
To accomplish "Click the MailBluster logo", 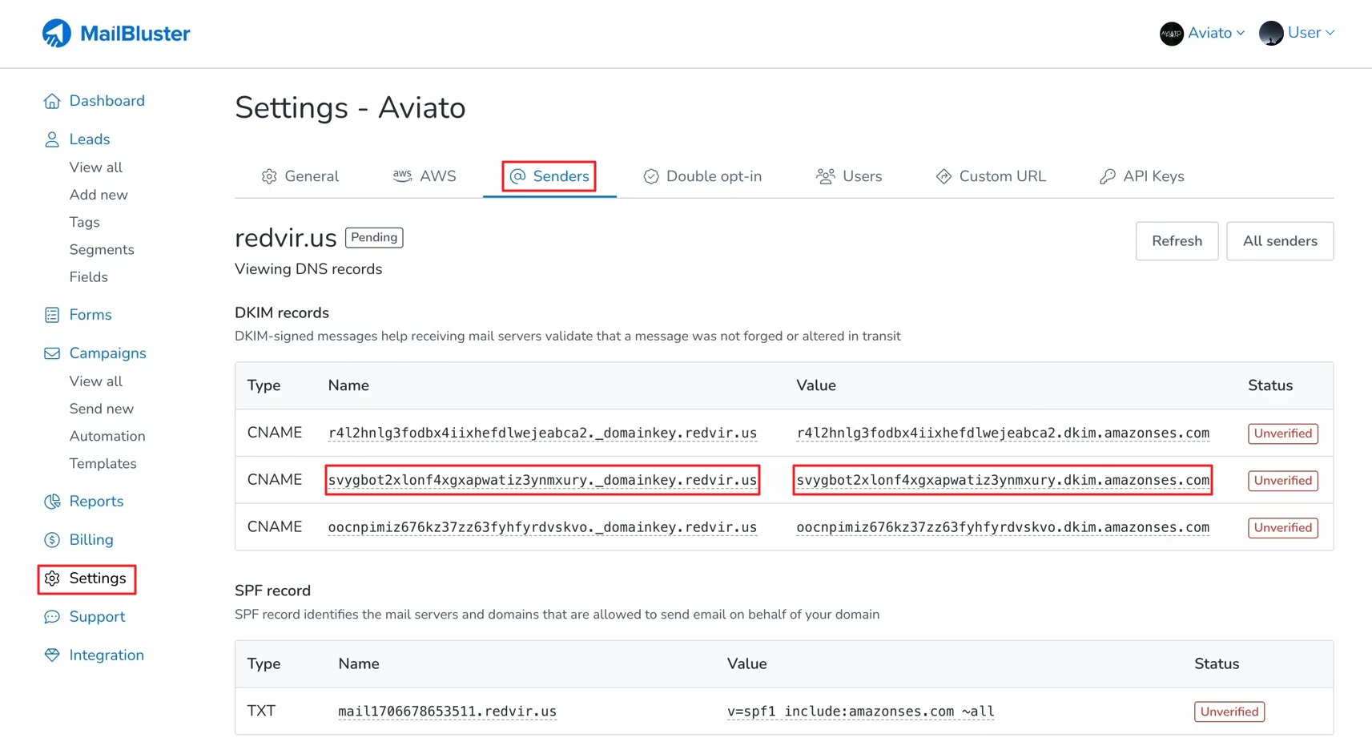I will [115, 33].
